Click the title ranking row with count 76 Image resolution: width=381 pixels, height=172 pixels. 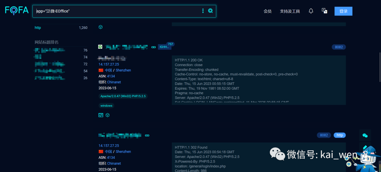[61, 50]
